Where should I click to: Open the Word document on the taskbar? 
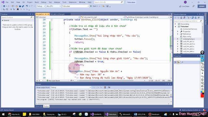tap(140, 114)
